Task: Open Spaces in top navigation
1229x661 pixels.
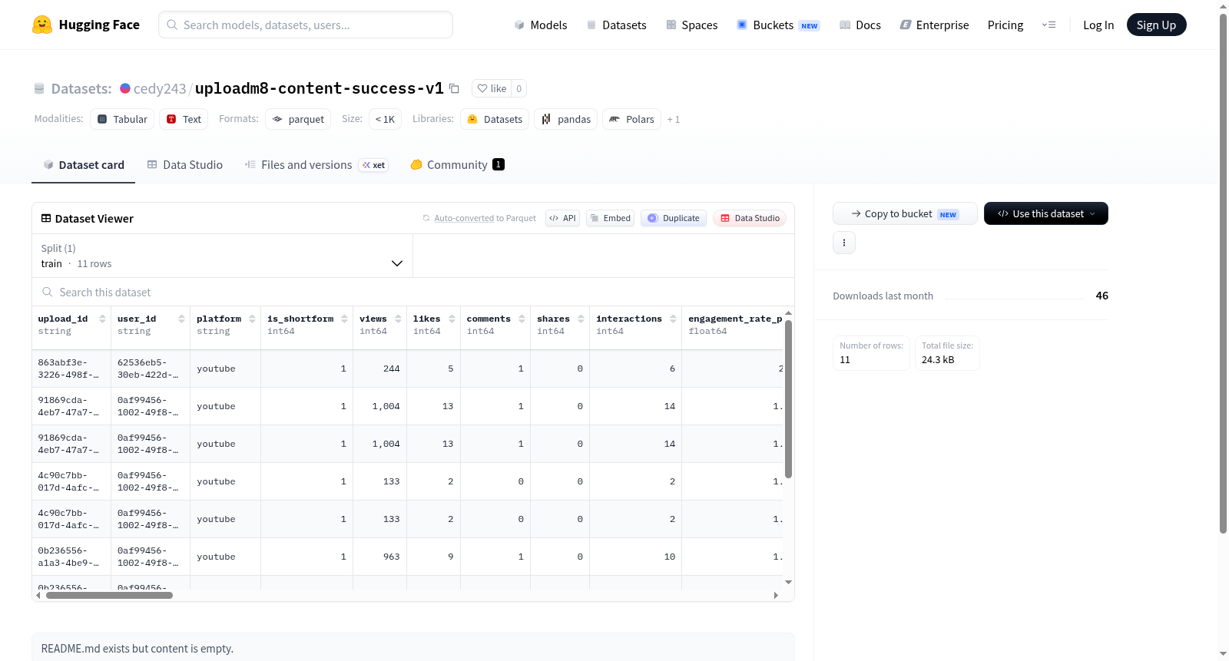Action: pyautogui.click(x=691, y=25)
